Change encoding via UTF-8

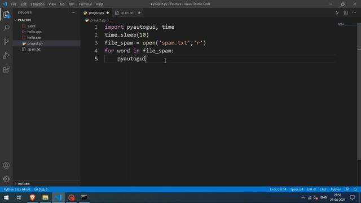[x=311, y=189]
